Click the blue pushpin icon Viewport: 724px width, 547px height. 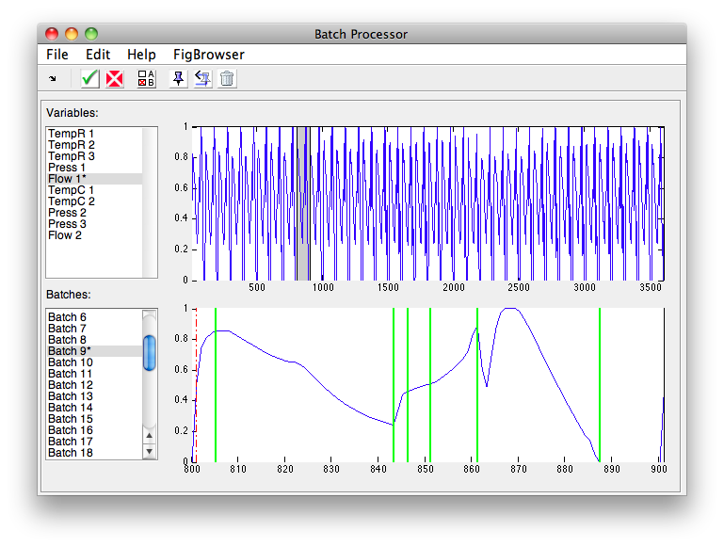tap(177, 79)
